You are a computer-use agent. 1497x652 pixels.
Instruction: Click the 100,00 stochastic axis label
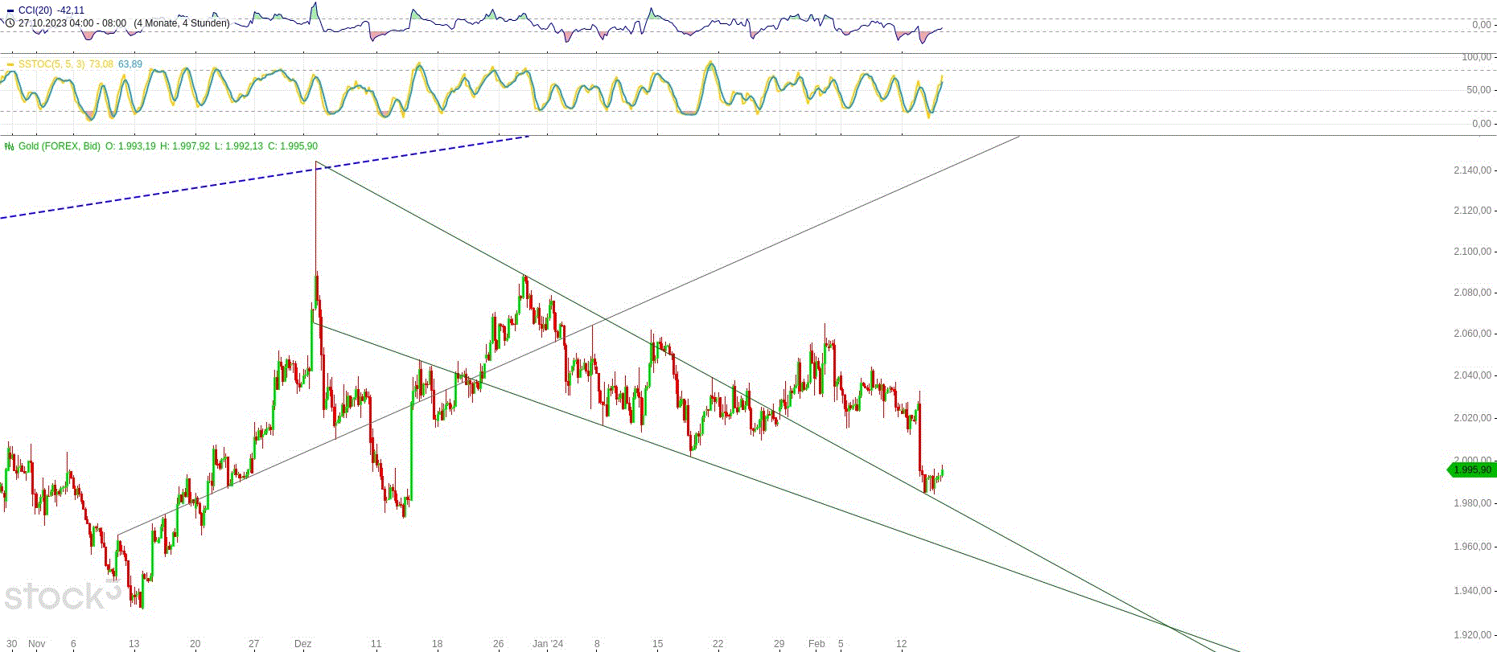point(1477,57)
